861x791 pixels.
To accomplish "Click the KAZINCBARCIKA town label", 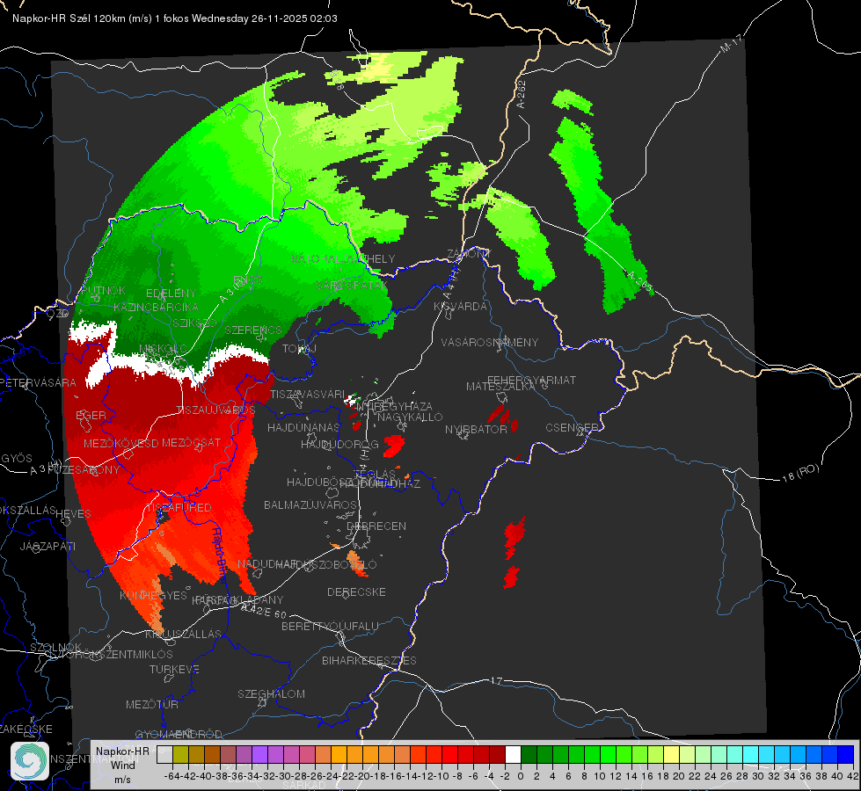I will tap(156, 307).
